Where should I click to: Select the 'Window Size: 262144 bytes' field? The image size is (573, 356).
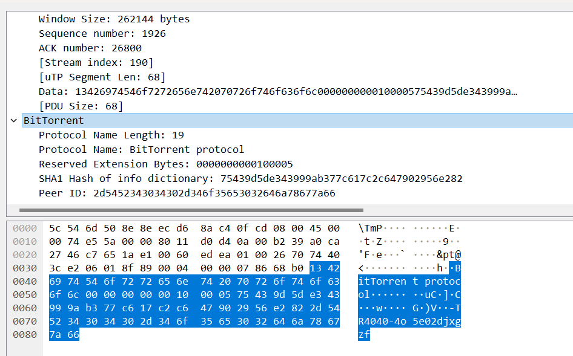[114, 19]
